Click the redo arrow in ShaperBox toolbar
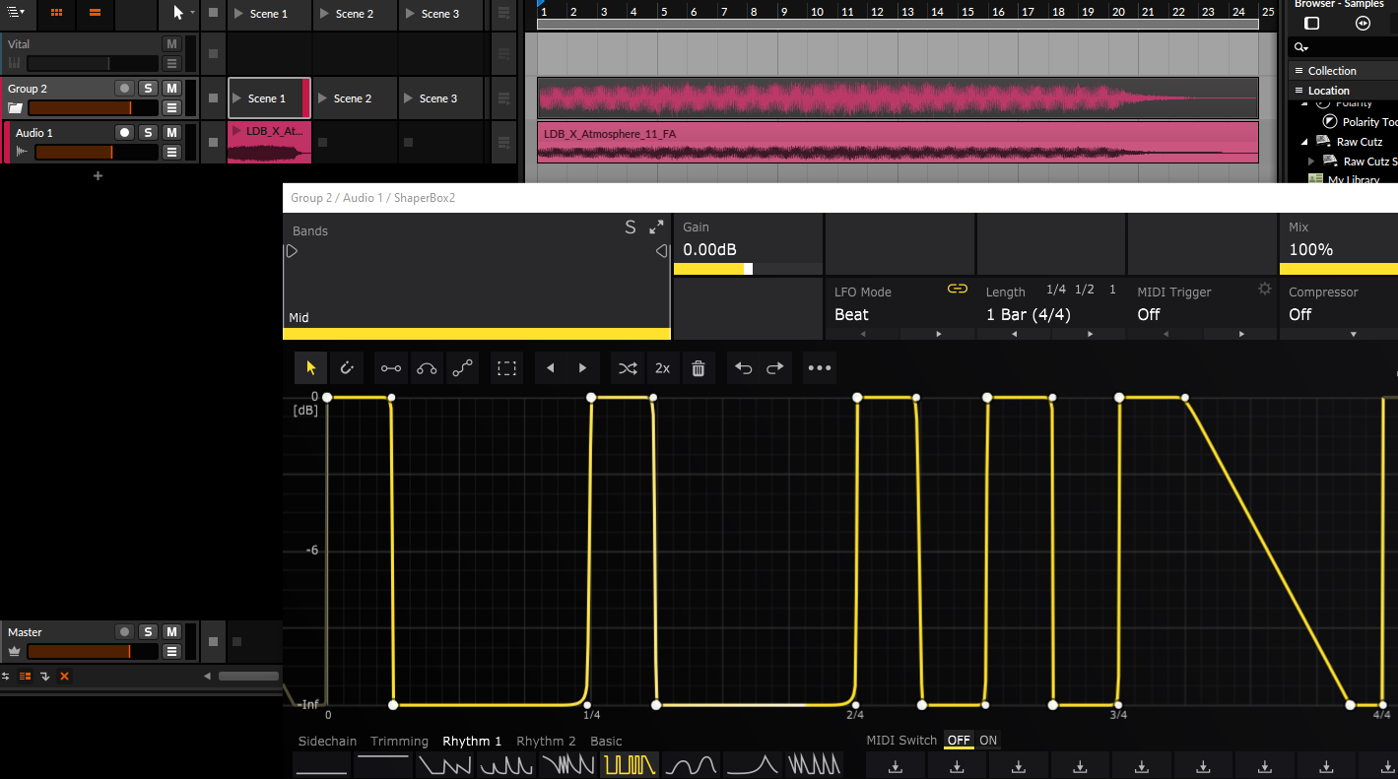The height and width of the screenshot is (779, 1398). pyautogui.click(x=775, y=368)
